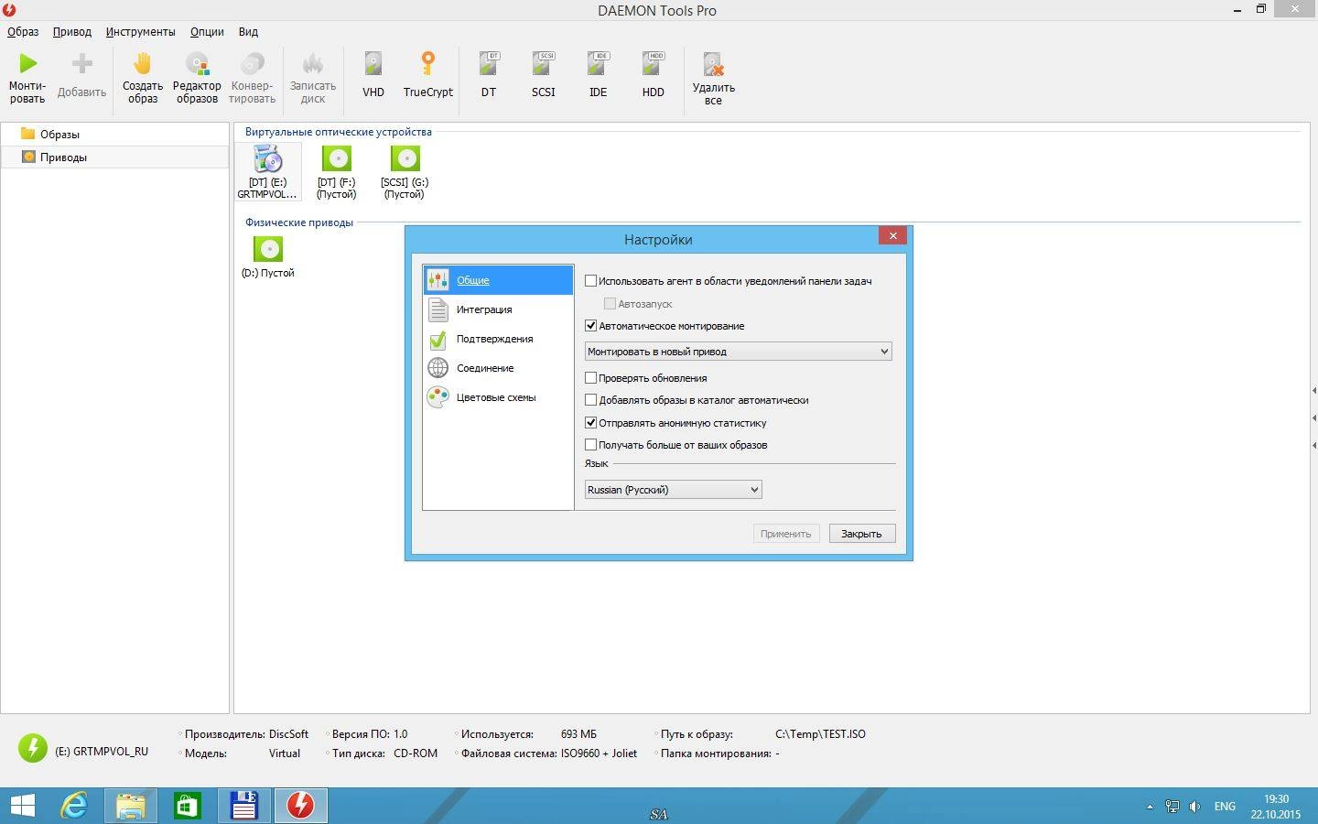Open the Монтировать в новый привод dropdown

pos(738,352)
